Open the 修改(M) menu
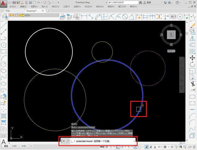 [x=100, y=7]
